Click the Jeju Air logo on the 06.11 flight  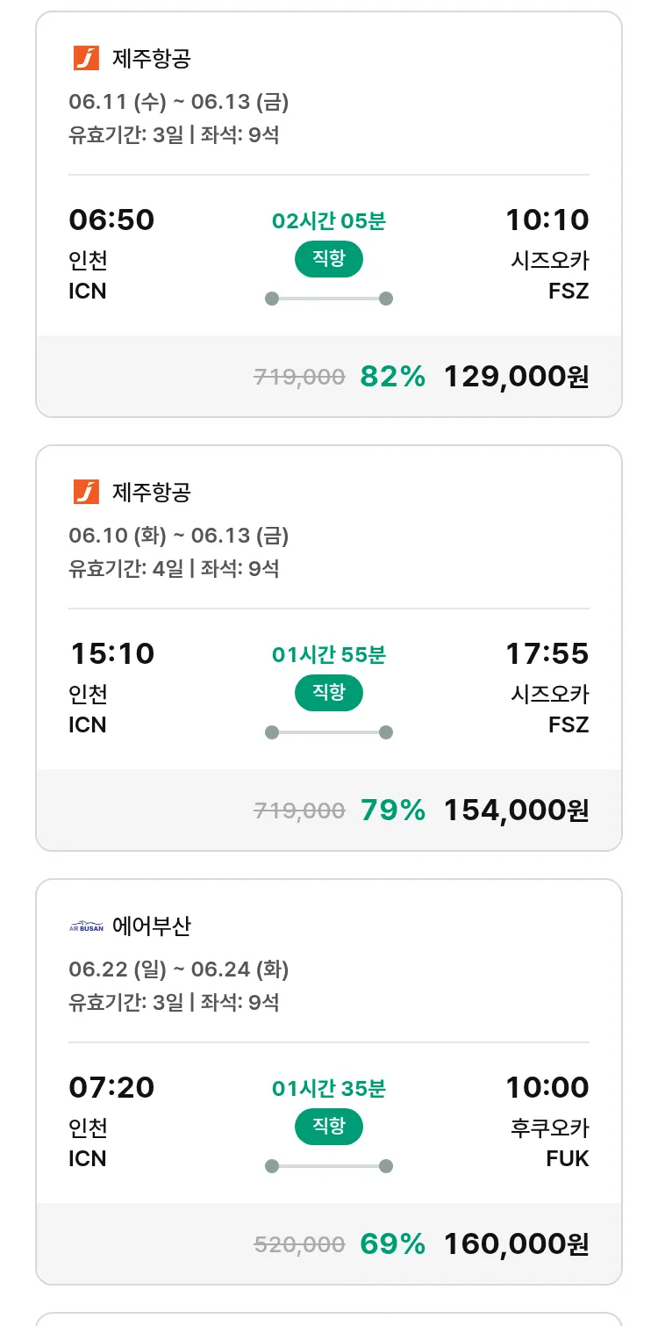point(86,59)
